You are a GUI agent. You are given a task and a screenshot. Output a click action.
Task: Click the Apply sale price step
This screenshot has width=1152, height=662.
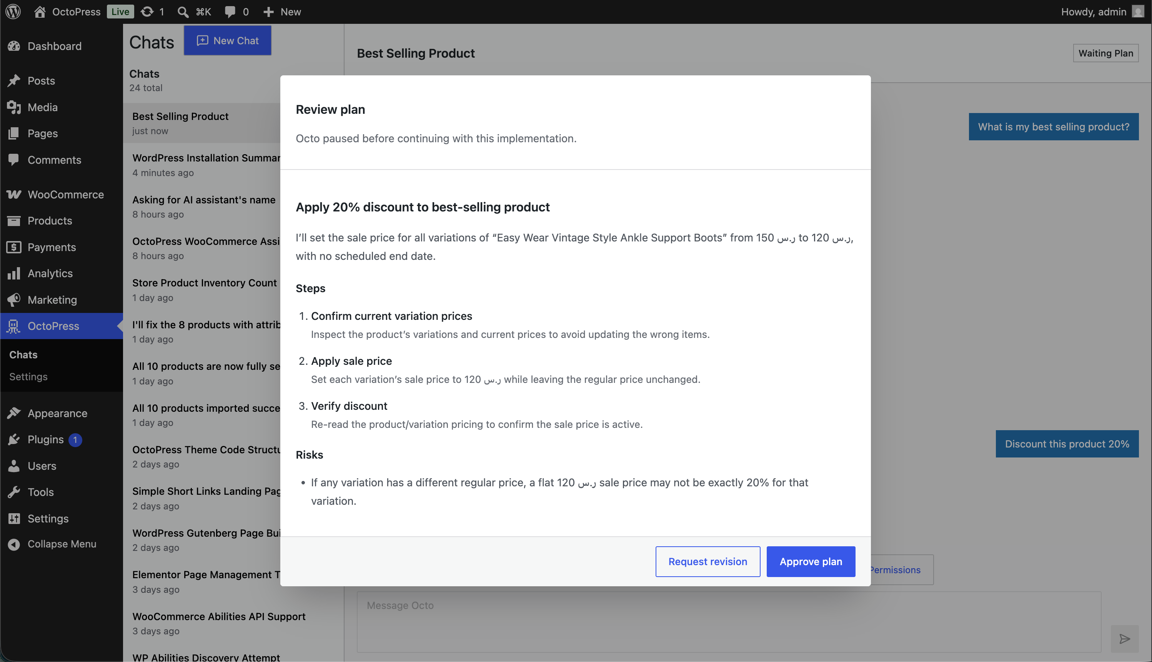coord(351,361)
